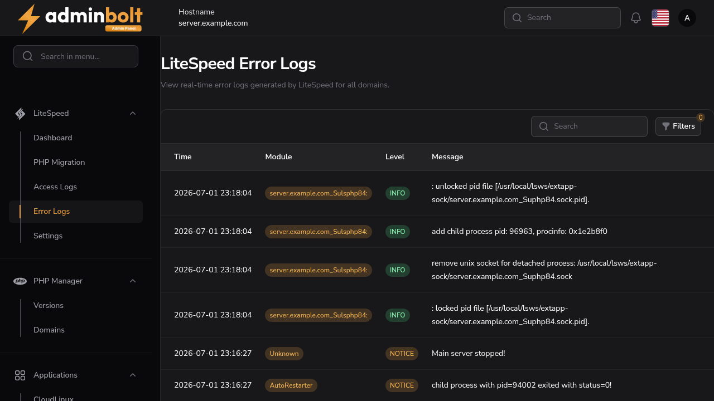Screen dimensions: 714x401
Task: Open the Filters button
Action: point(678,126)
